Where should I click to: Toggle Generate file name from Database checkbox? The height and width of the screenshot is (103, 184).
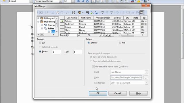tap(93, 67)
